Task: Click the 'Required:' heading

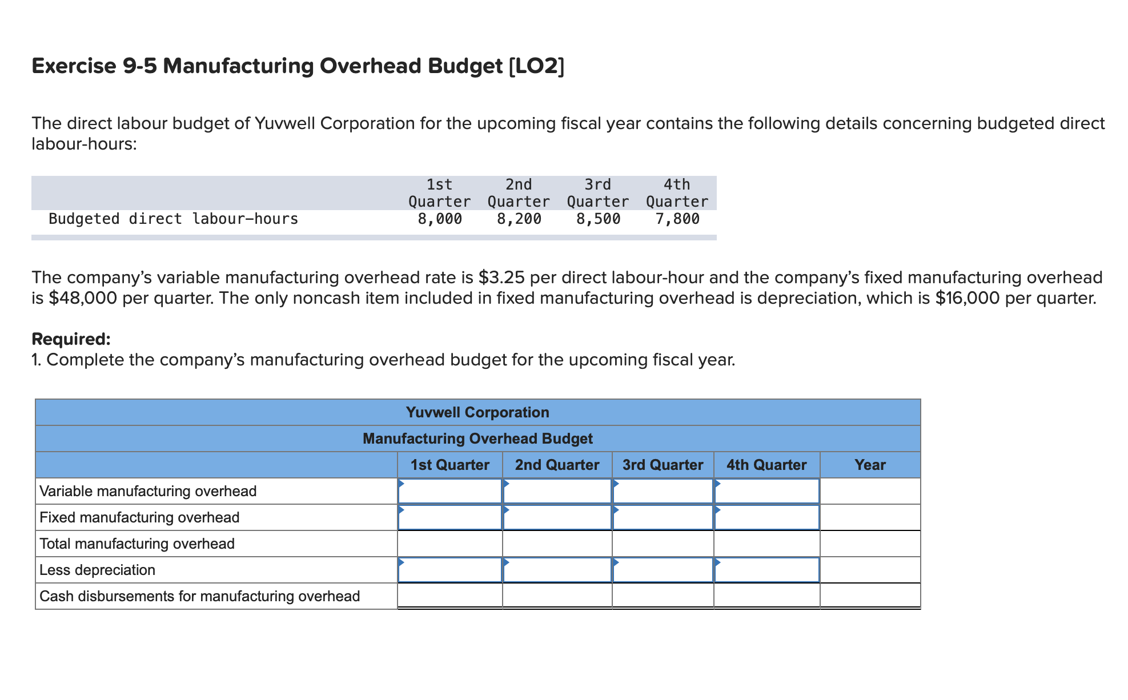Action: pyautogui.click(x=71, y=339)
